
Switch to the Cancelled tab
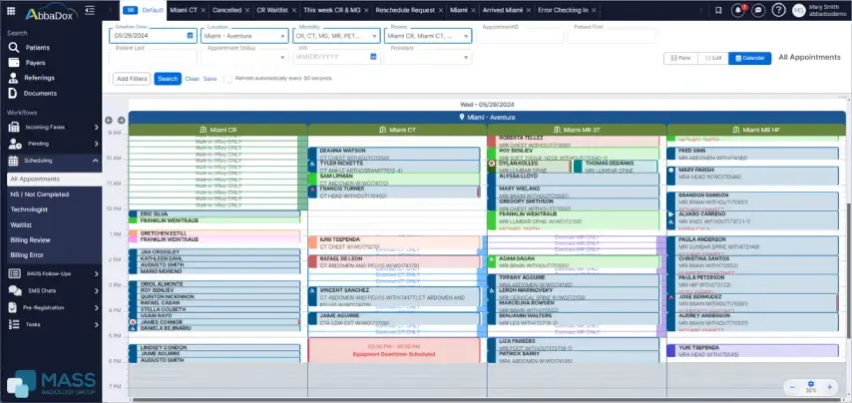pyautogui.click(x=227, y=10)
